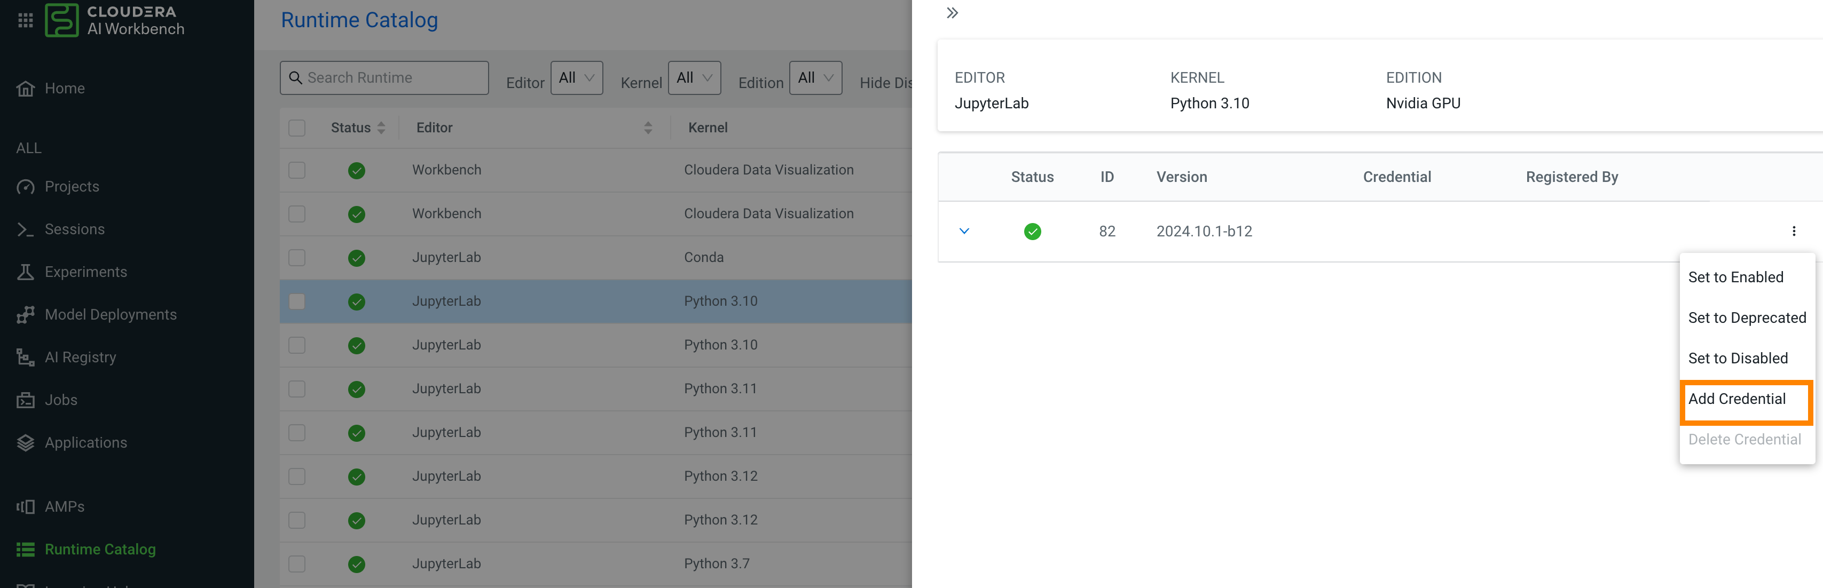
Task: Select the Python 3.7 runtime row checkbox
Action: [x=296, y=564]
